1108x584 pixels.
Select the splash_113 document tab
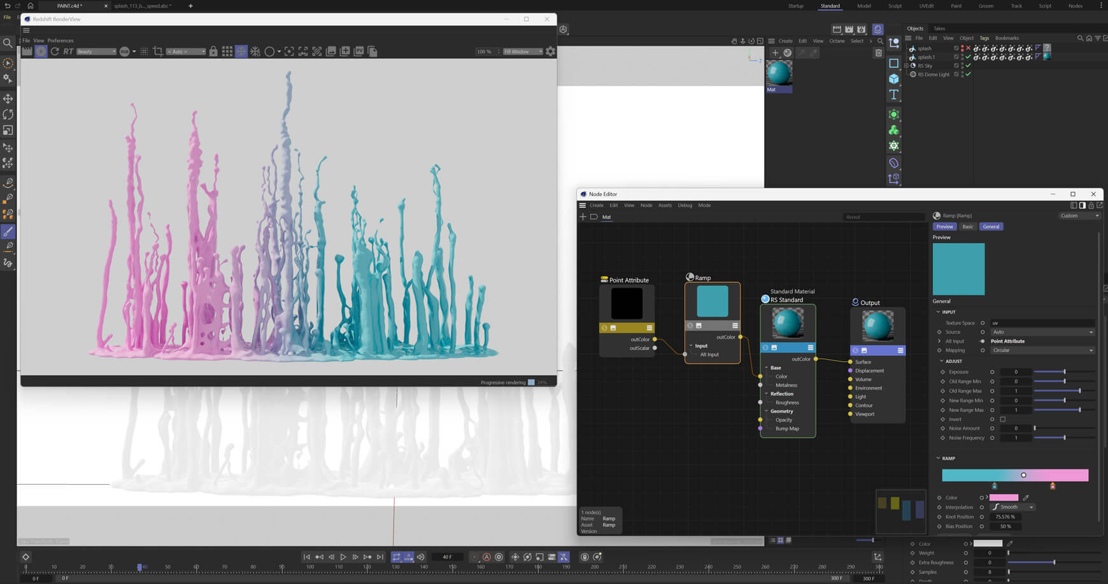143,6
